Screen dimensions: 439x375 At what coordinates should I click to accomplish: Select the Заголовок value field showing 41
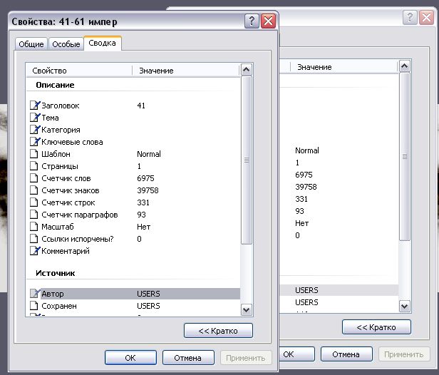coord(141,106)
